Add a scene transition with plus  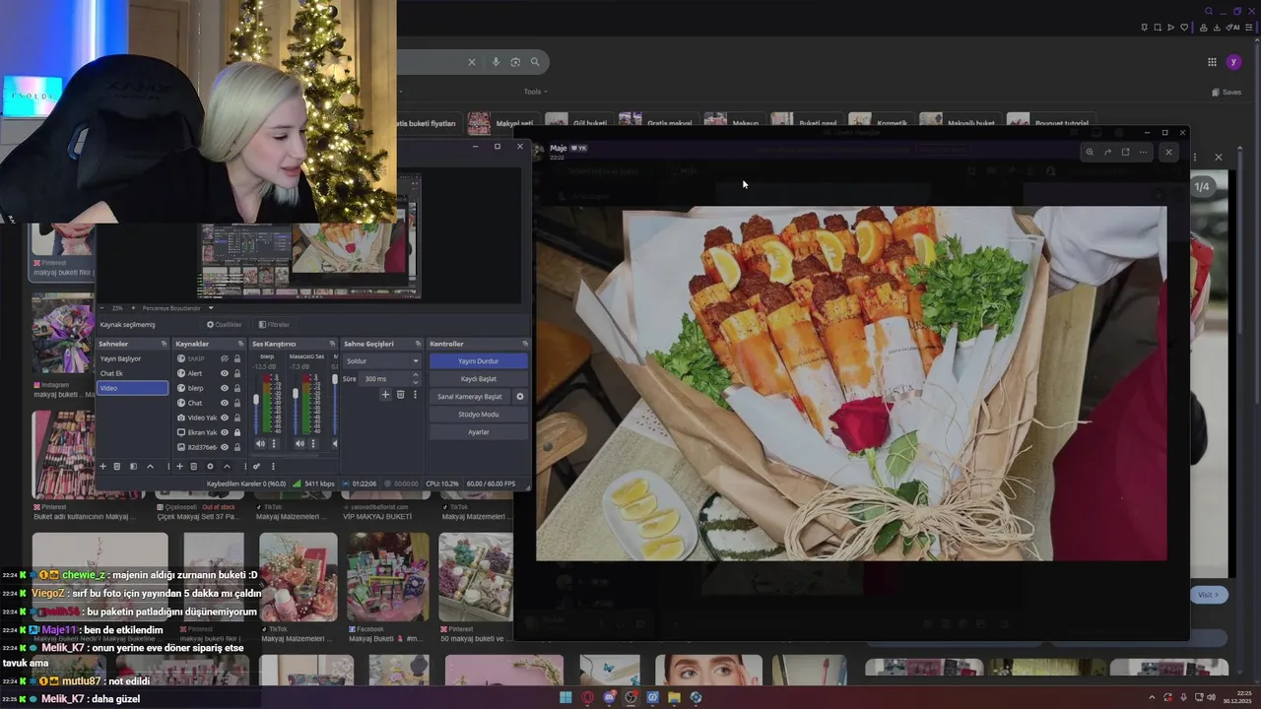pyautogui.click(x=385, y=395)
